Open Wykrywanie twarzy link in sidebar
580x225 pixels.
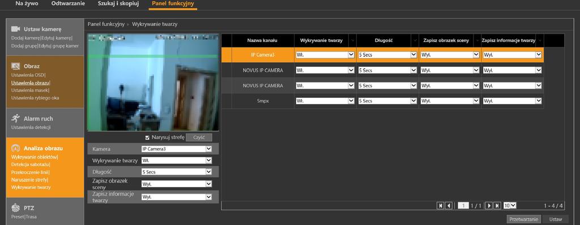coord(31,187)
